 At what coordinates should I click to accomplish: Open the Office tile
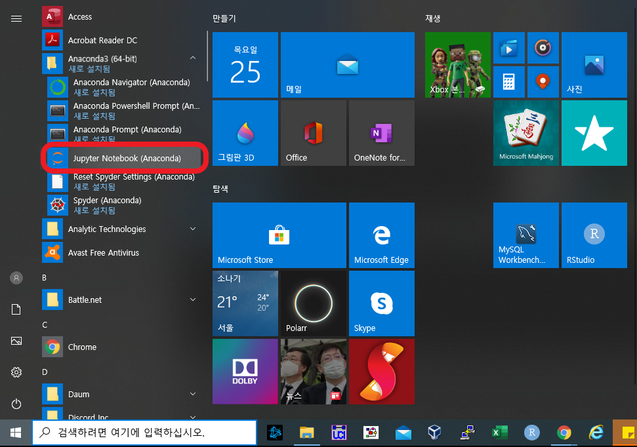(x=314, y=133)
